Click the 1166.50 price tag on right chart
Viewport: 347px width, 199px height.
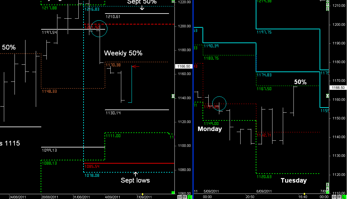(338, 88)
